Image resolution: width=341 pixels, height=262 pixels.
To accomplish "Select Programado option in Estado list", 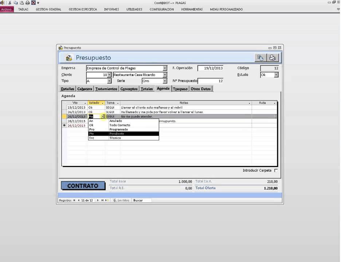I will coord(124,130).
